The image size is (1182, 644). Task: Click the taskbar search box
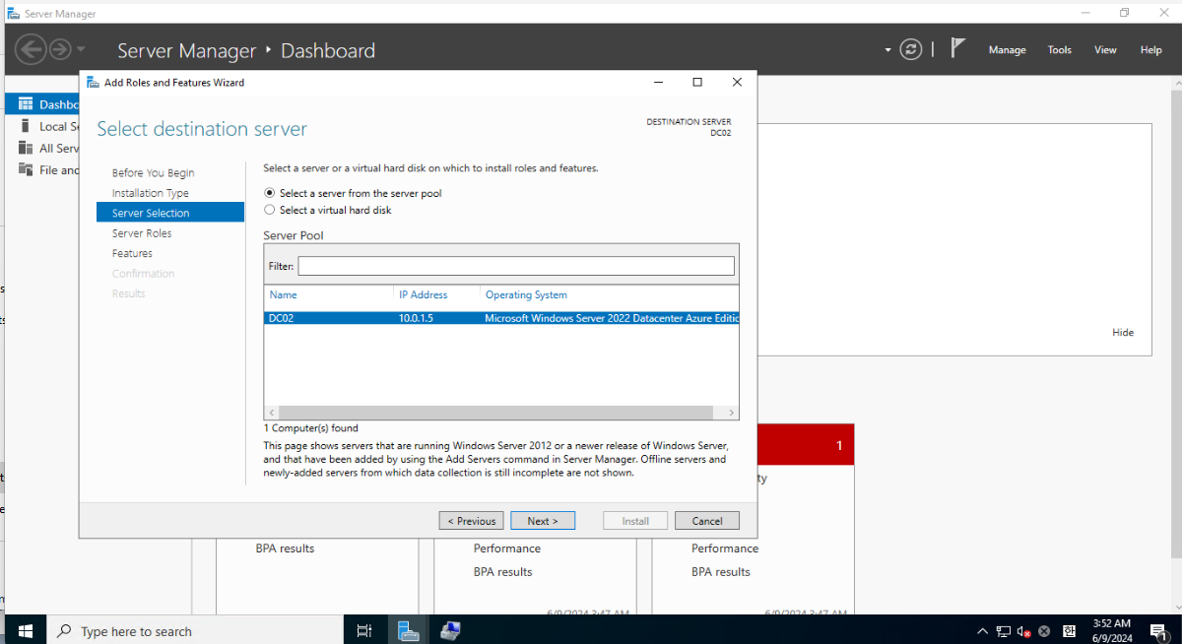pos(195,630)
